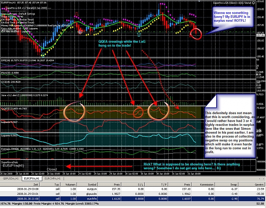Click the EURJPYm,H1 chart title with OHLC values

click(23, 3)
